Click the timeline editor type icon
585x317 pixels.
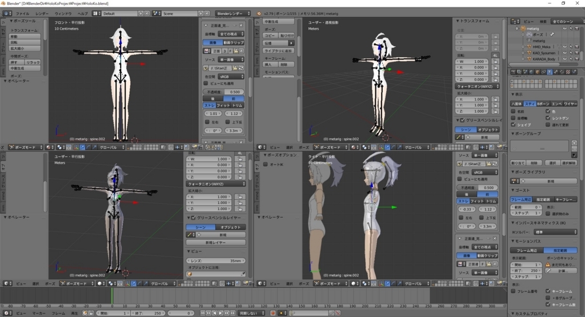pyautogui.click(x=7, y=313)
